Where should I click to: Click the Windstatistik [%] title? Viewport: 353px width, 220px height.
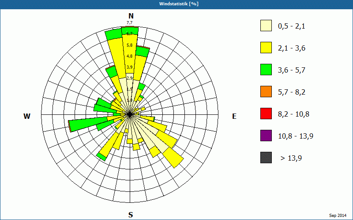[179, 4]
